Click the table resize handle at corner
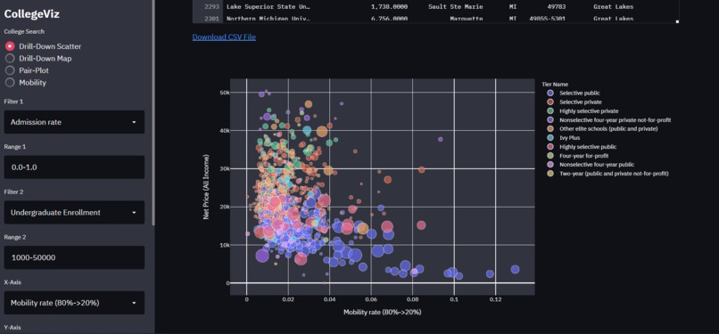Screen dimensions: 719x334 click(x=677, y=21)
